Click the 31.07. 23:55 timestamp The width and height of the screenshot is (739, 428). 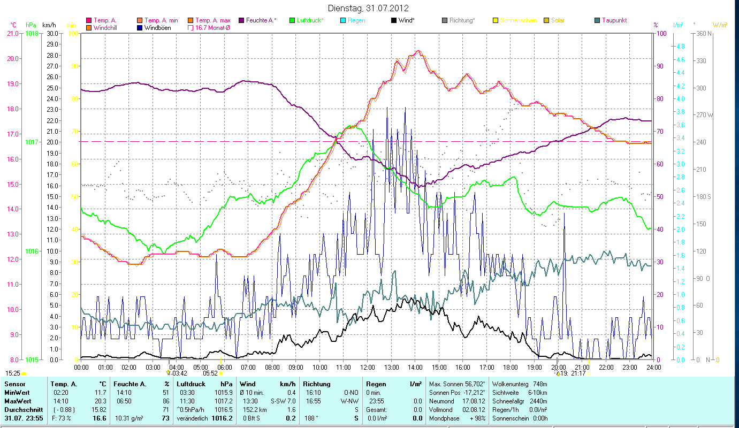click(x=24, y=418)
